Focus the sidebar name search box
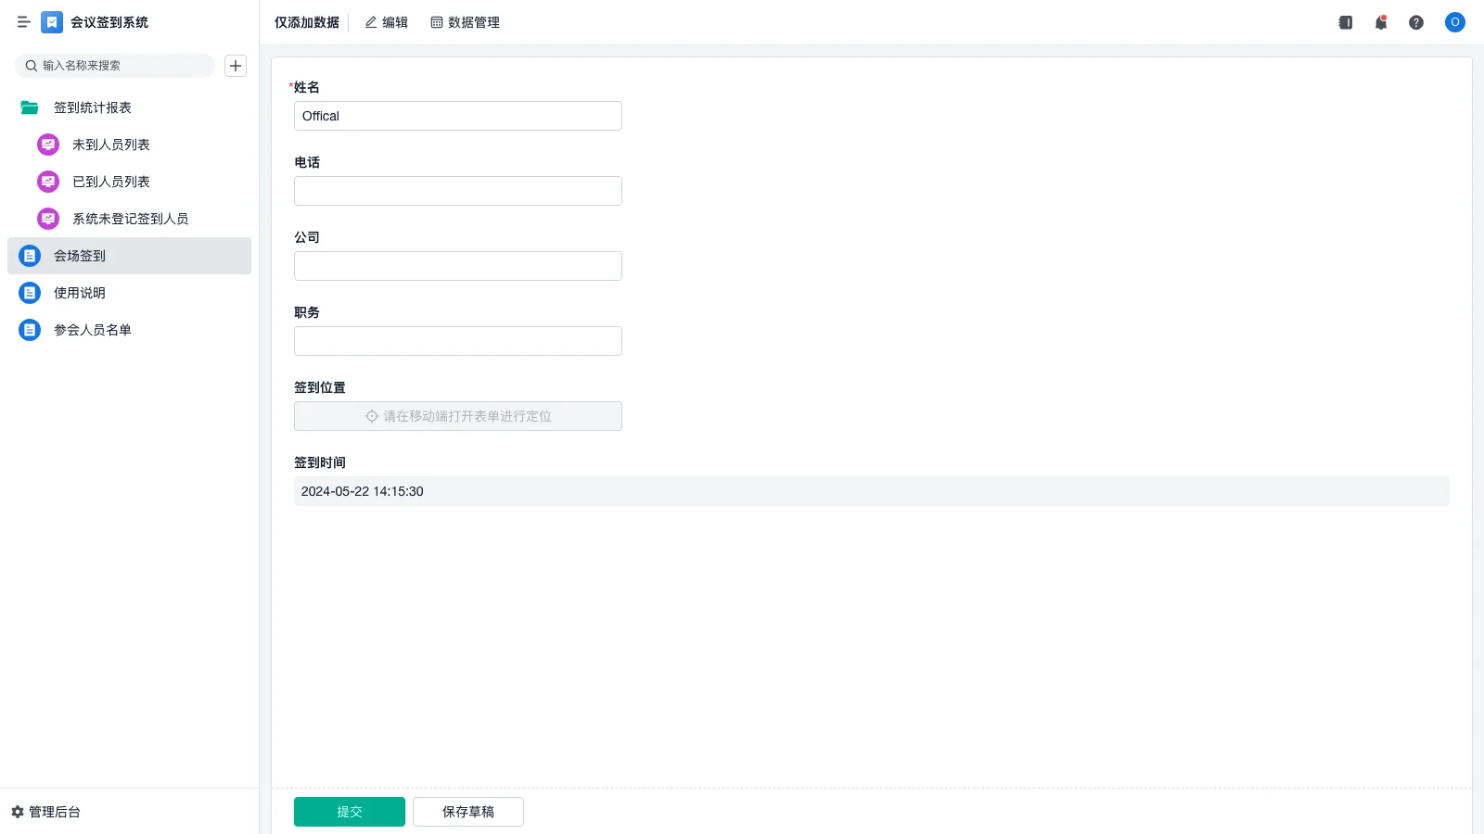This screenshot has height=834, width=1484. (x=121, y=66)
